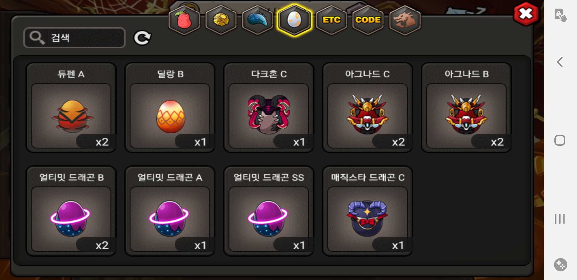Click the 검색 search field
577x280 pixels.
pyautogui.click(x=75, y=38)
